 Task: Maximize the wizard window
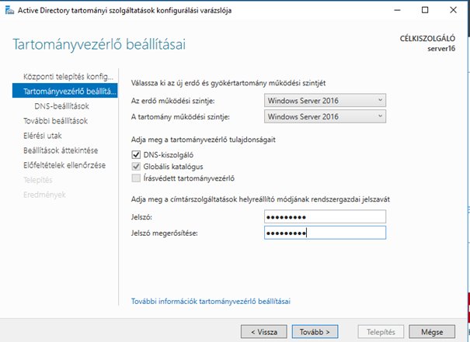coord(424,11)
